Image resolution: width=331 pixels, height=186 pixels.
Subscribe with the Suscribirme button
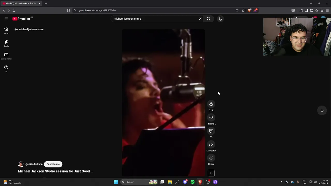53,164
